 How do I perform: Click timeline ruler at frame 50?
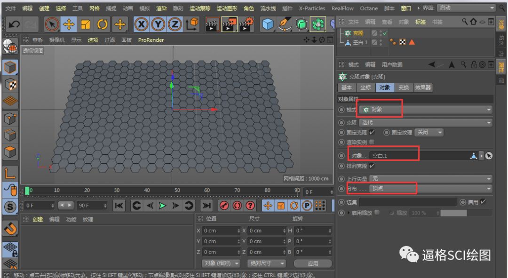[x=177, y=191]
